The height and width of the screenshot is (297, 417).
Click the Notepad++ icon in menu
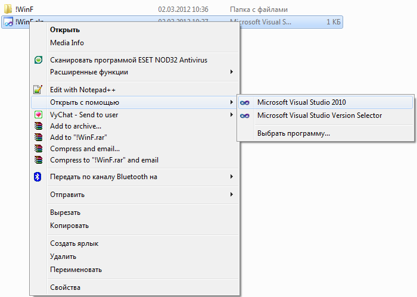[38, 89]
